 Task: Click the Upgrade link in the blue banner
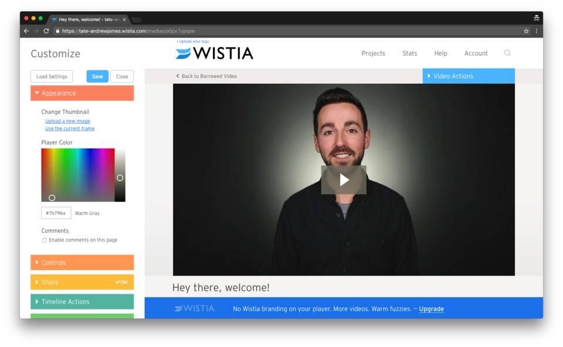(431, 309)
